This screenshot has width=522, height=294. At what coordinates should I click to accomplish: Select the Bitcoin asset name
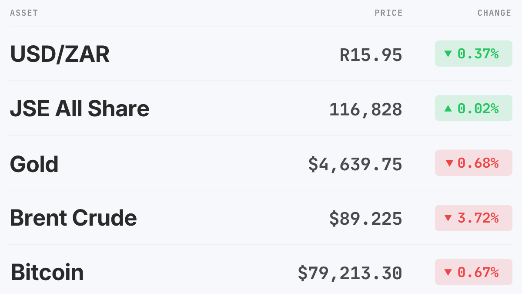pos(47,272)
